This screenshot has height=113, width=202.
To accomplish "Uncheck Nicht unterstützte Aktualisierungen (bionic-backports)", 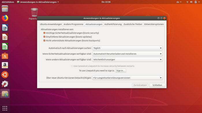I will coord(44,41).
